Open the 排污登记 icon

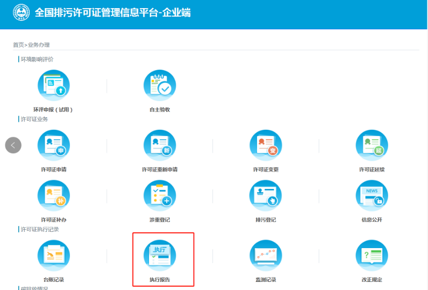point(266,196)
